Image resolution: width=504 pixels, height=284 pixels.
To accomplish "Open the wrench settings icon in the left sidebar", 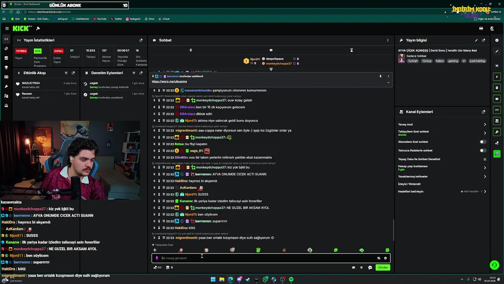I will pyautogui.click(x=6, y=86).
